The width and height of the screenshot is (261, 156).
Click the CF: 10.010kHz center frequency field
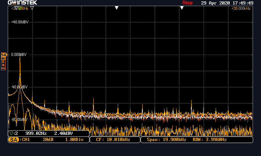pos(113,140)
